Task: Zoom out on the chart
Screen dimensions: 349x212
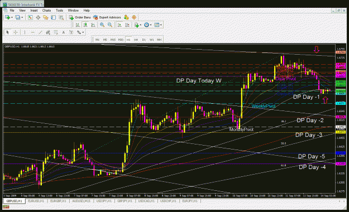Action: [110, 25]
